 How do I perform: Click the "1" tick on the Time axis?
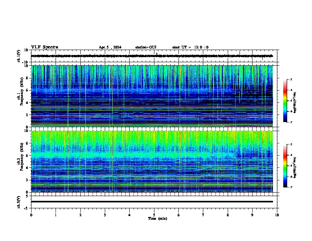click(x=56, y=215)
